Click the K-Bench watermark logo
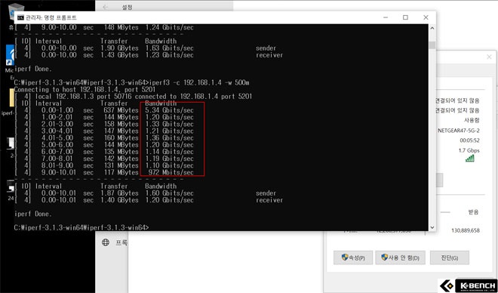Viewport: 498px width, 293px height. 468,285
